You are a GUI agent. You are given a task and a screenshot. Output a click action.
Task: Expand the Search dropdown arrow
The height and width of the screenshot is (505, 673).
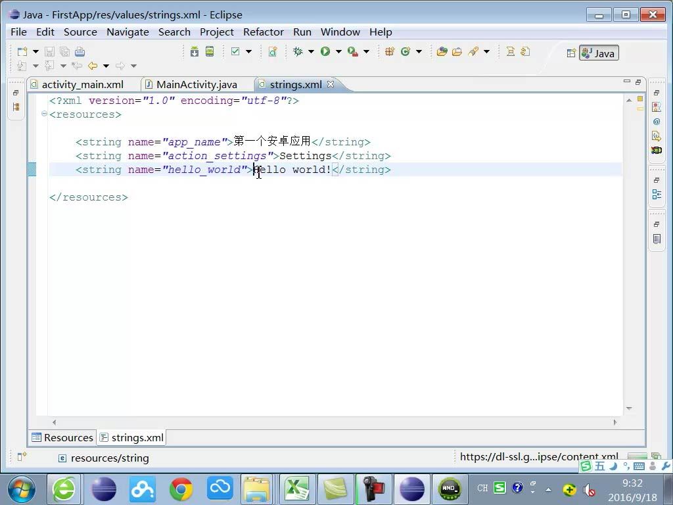487,51
